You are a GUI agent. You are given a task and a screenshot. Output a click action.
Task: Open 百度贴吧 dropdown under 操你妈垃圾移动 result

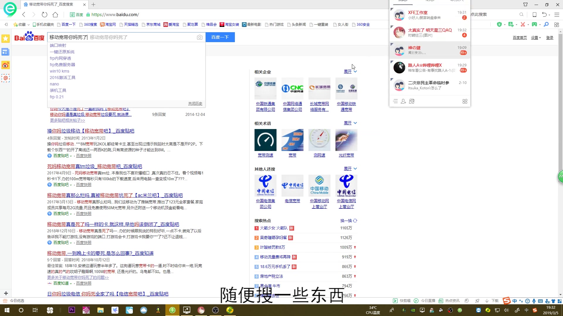[x=71, y=156]
